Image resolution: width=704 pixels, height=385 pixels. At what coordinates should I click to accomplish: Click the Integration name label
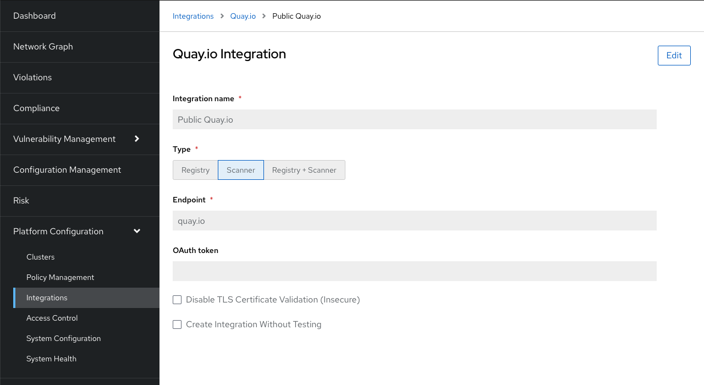(x=204, y=98)
